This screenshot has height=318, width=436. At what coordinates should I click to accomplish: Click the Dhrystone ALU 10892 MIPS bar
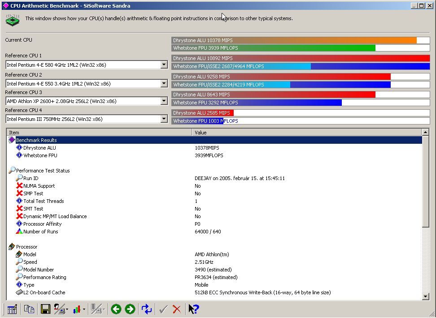301,58
